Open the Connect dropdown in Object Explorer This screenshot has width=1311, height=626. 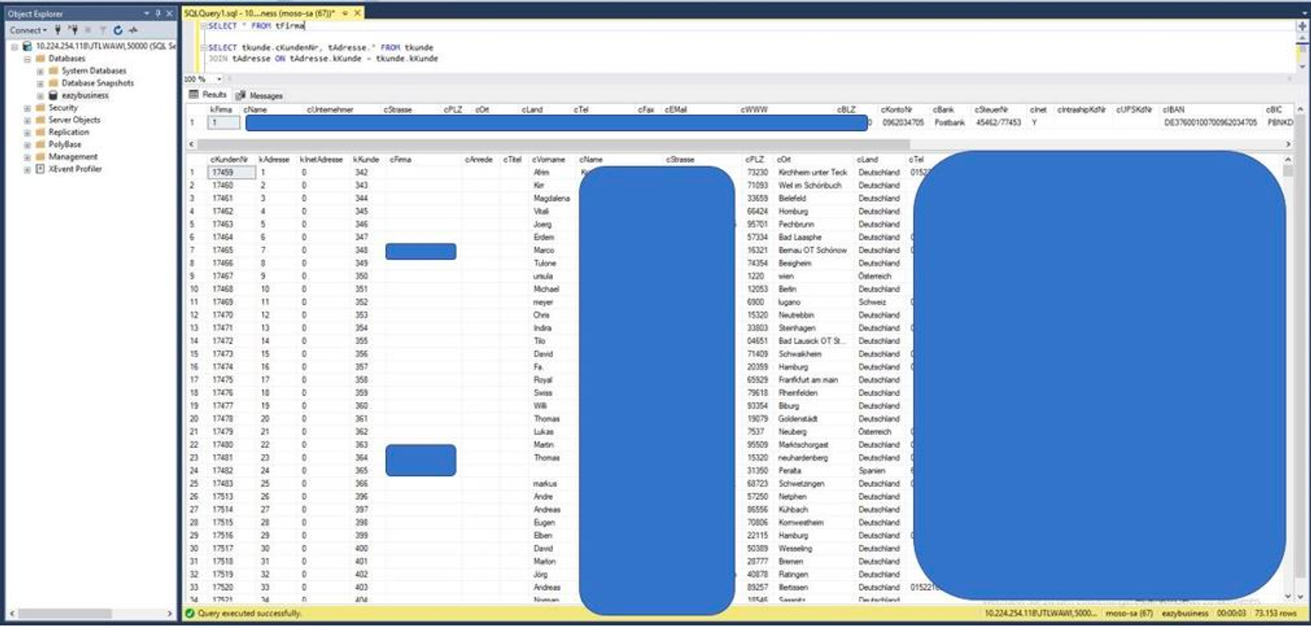tap(28, 30)
